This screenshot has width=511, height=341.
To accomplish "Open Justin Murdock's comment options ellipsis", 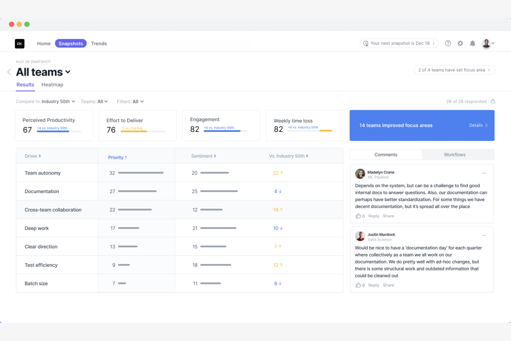I will [484, 235].
